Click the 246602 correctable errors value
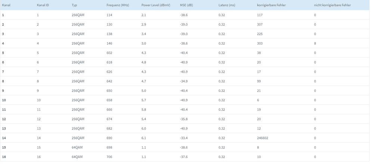The width and height of the screenshot is (373, 164). tap(262, 138)
